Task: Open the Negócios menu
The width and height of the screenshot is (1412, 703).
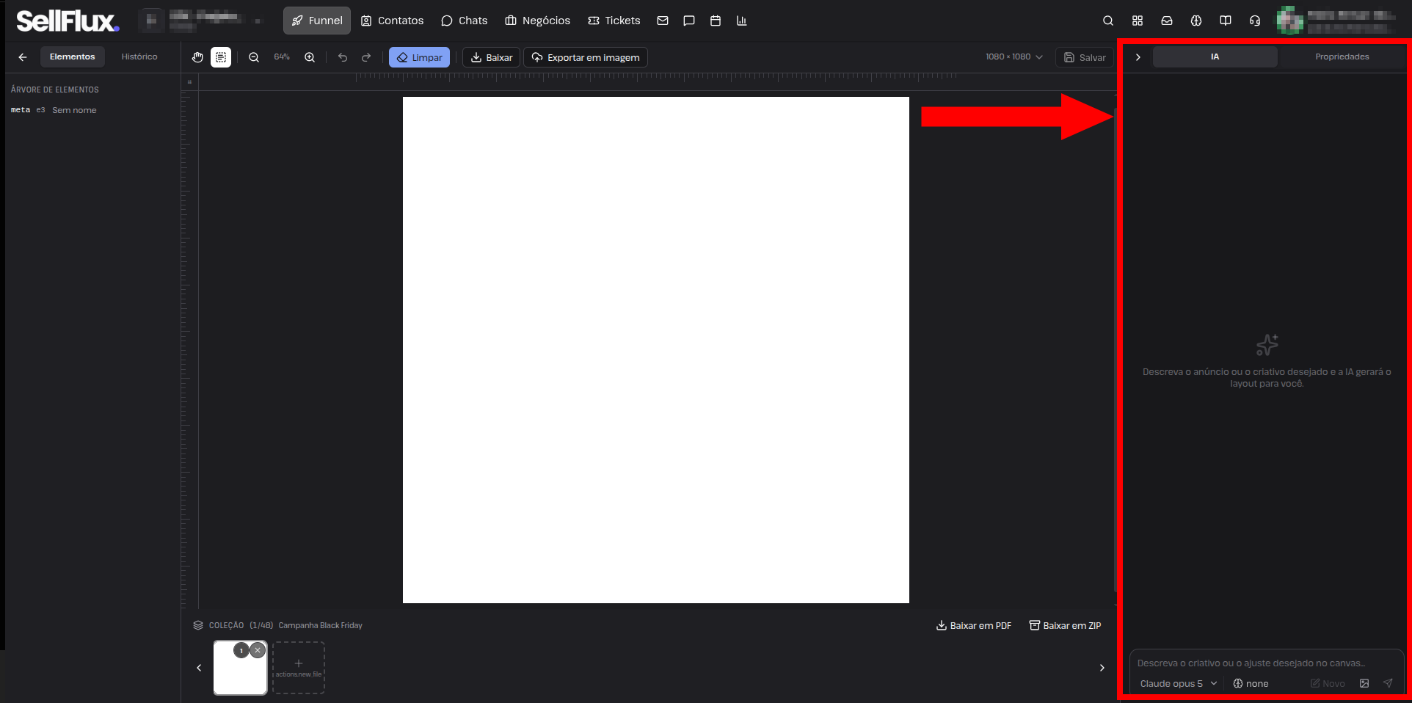Action: click(537, 21)
